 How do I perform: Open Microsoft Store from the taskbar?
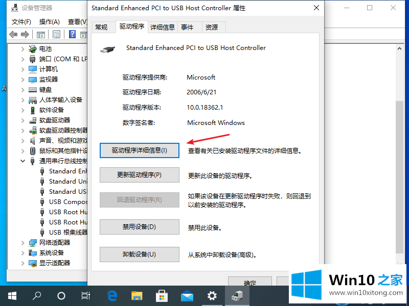click(162, 296)
